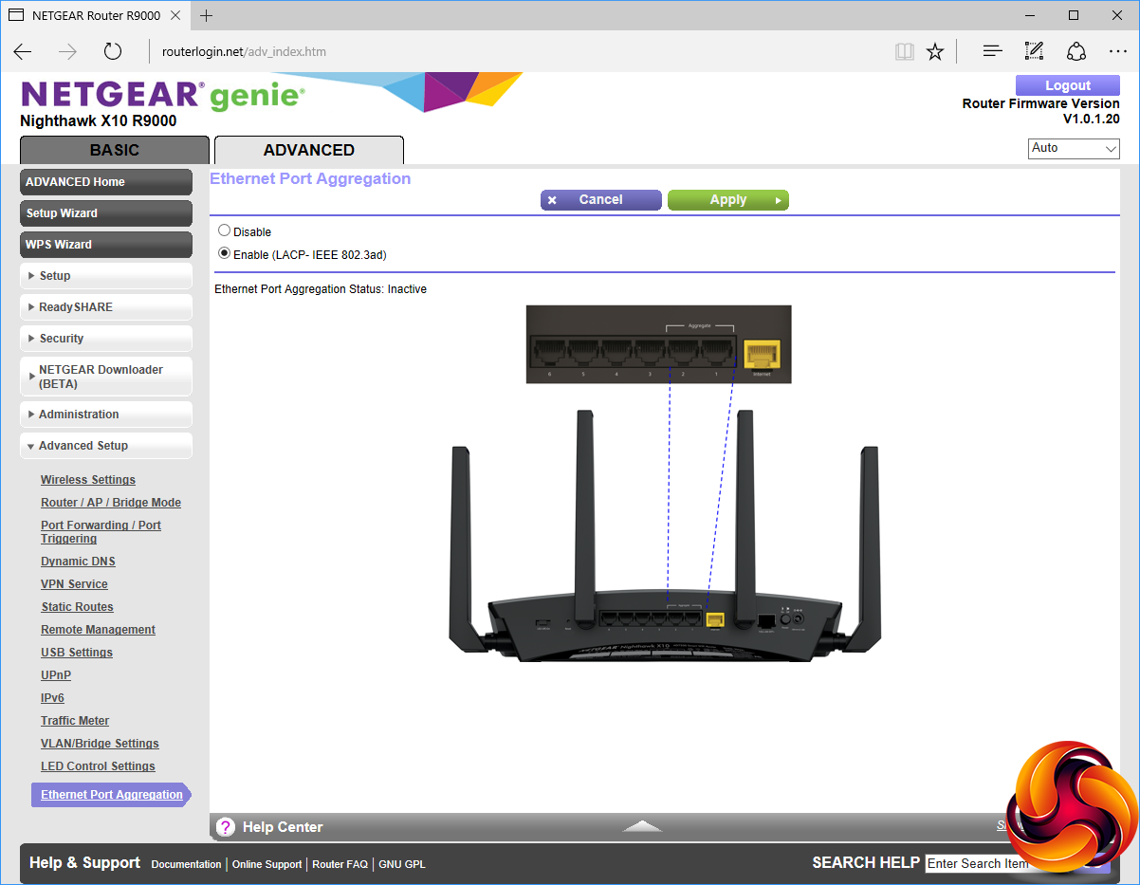Select Enable (LACP- IEEE 802.3ad) radio button
This screenshot has width=1140, height=885.
(224, 253)
